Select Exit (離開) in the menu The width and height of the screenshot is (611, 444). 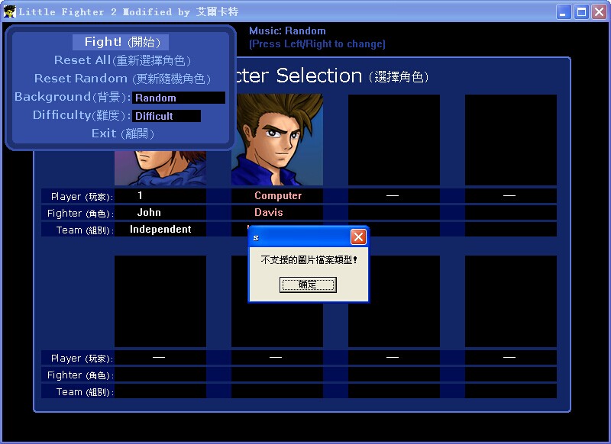point(123,134)
